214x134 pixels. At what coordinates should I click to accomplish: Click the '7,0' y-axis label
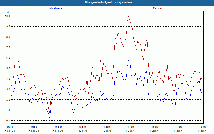8,47
